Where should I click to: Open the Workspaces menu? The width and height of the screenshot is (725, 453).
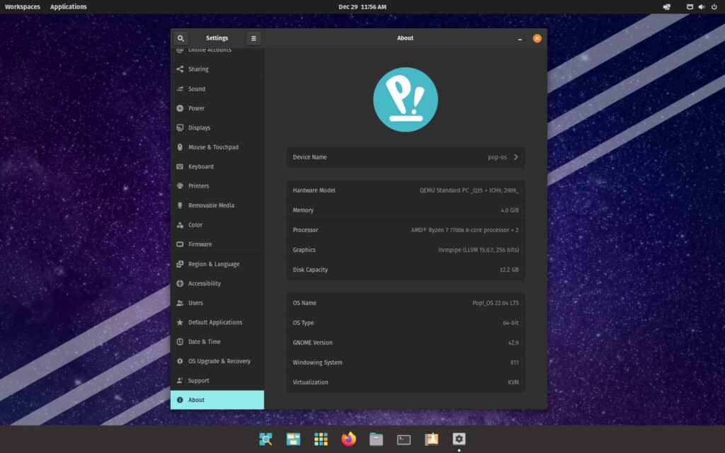click(x=22, y=6)
